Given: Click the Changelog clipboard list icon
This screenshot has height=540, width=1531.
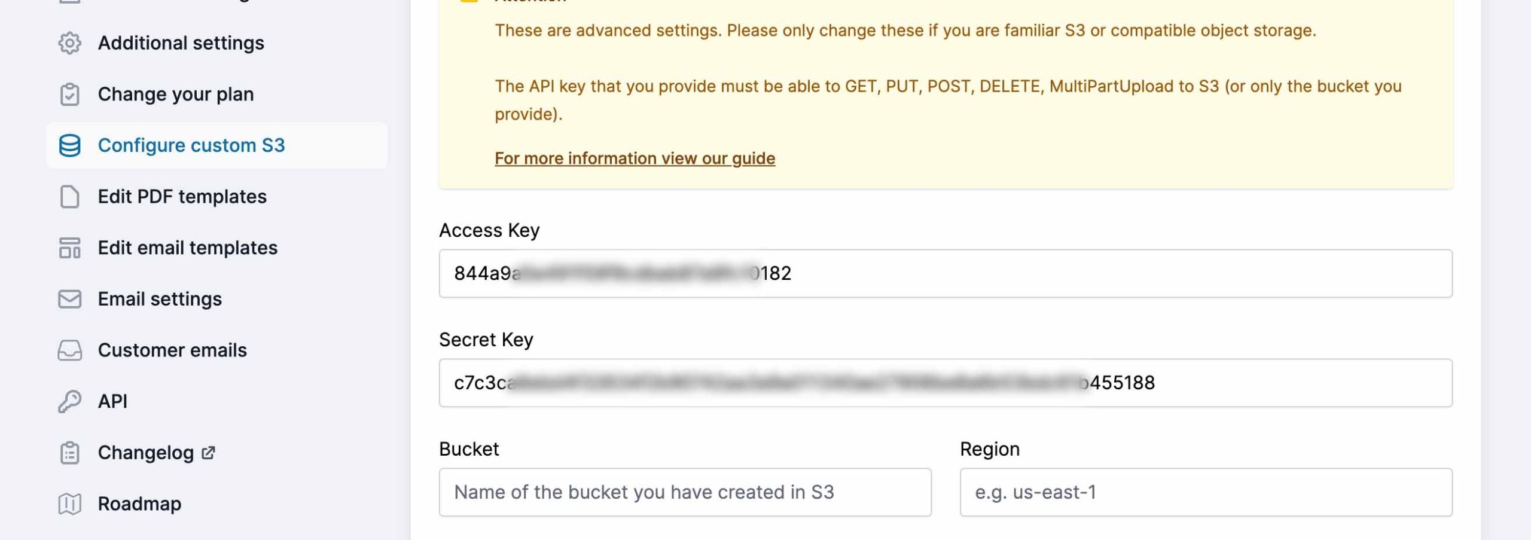Looking at the screenshot, I should point(70,453).
